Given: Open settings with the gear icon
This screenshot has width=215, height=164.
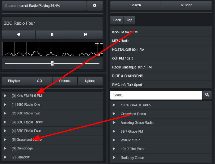Looking at the screenshot, I should pos(94,6).
